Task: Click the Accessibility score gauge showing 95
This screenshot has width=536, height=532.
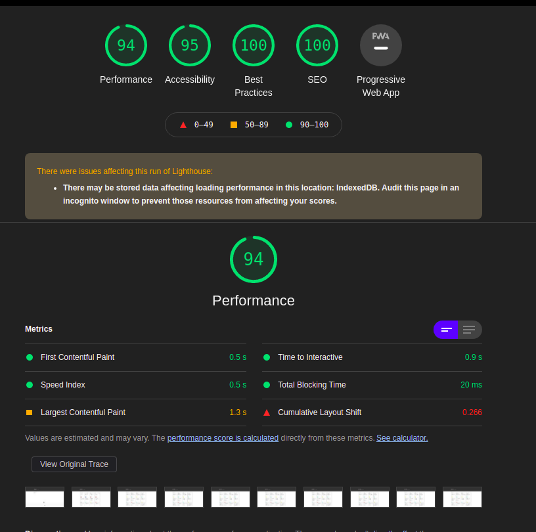Action: click(190, 45)
